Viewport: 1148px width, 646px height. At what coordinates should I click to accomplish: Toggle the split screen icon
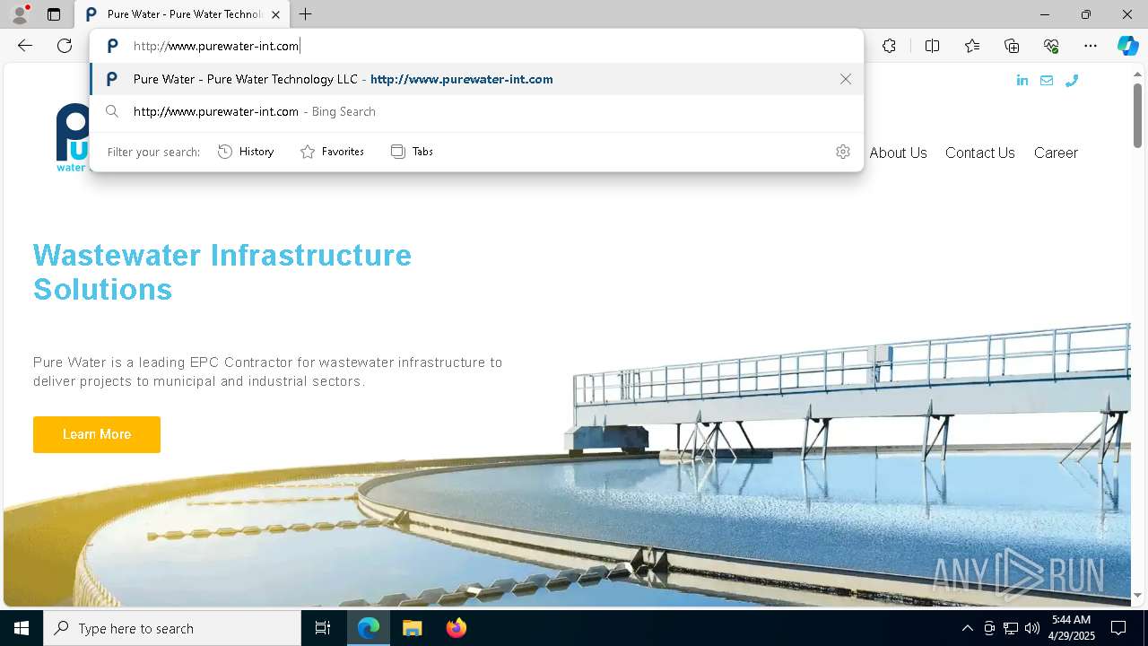tap(932, 46)
